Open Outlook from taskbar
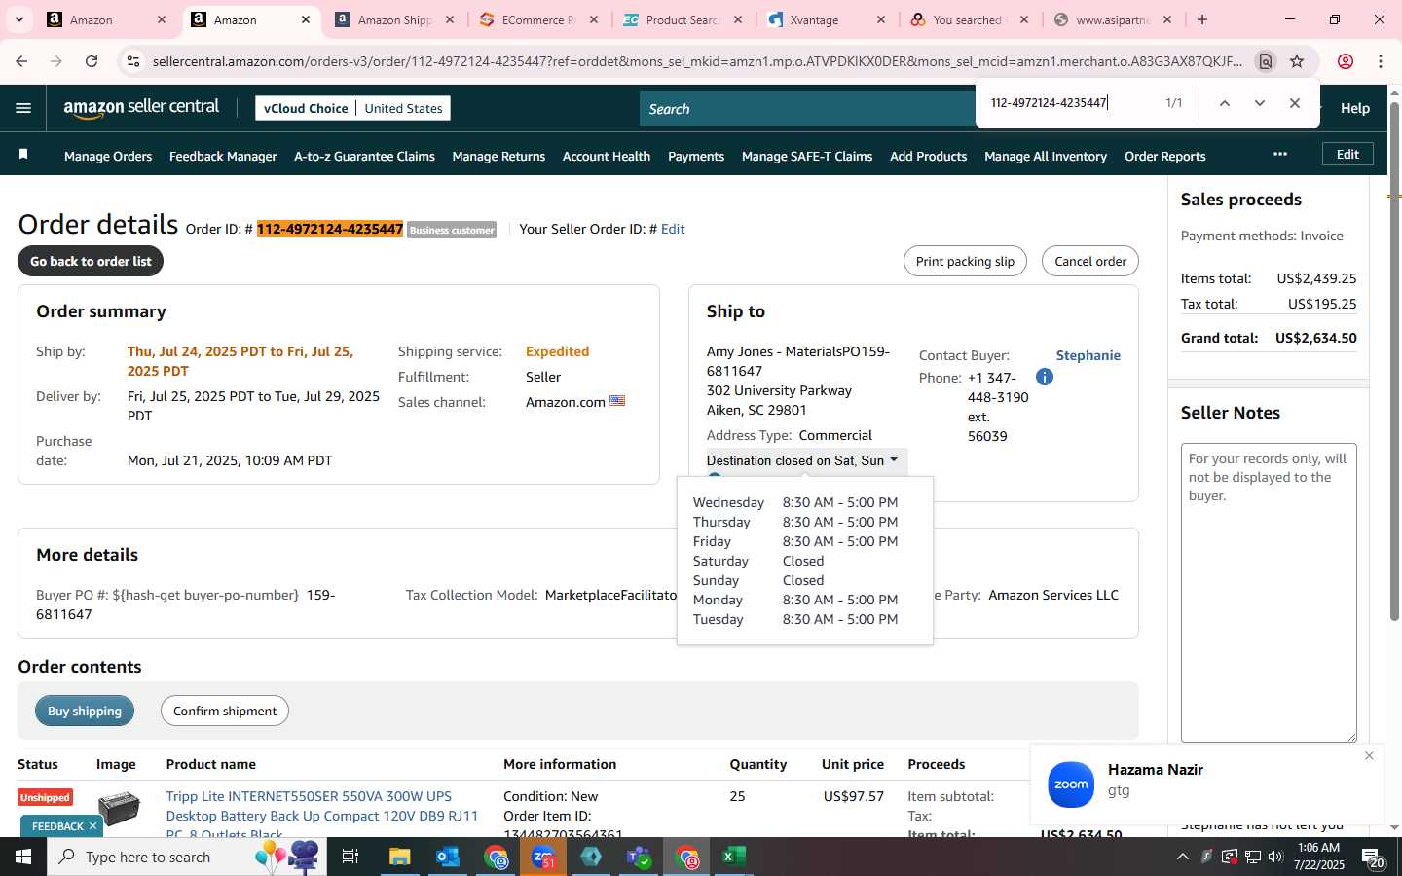Viewport: 1402px width, 876px height. tap(448, 857)
